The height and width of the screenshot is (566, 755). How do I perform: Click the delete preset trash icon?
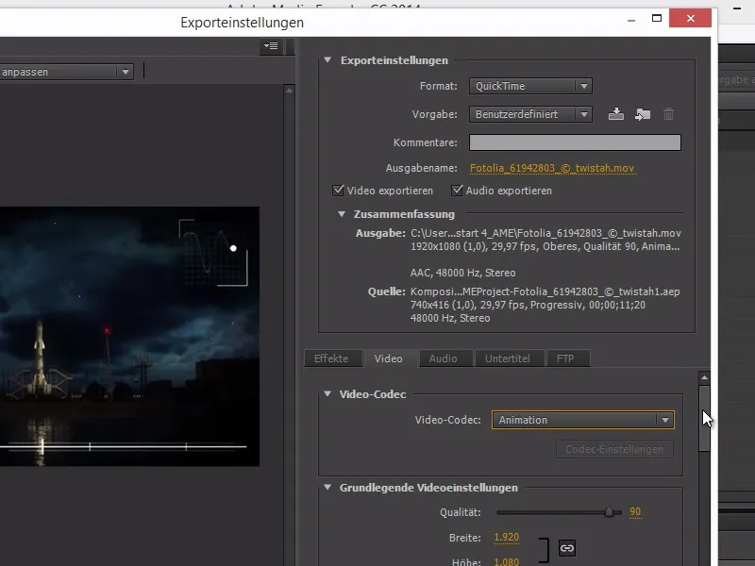pos(669,114)
